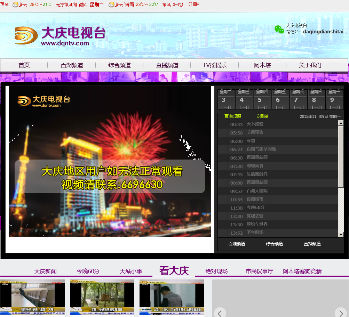The height and width of the screenshot is (317, 349).
Task: Select 星期六 7 date tab
Action: pos(299,99)
